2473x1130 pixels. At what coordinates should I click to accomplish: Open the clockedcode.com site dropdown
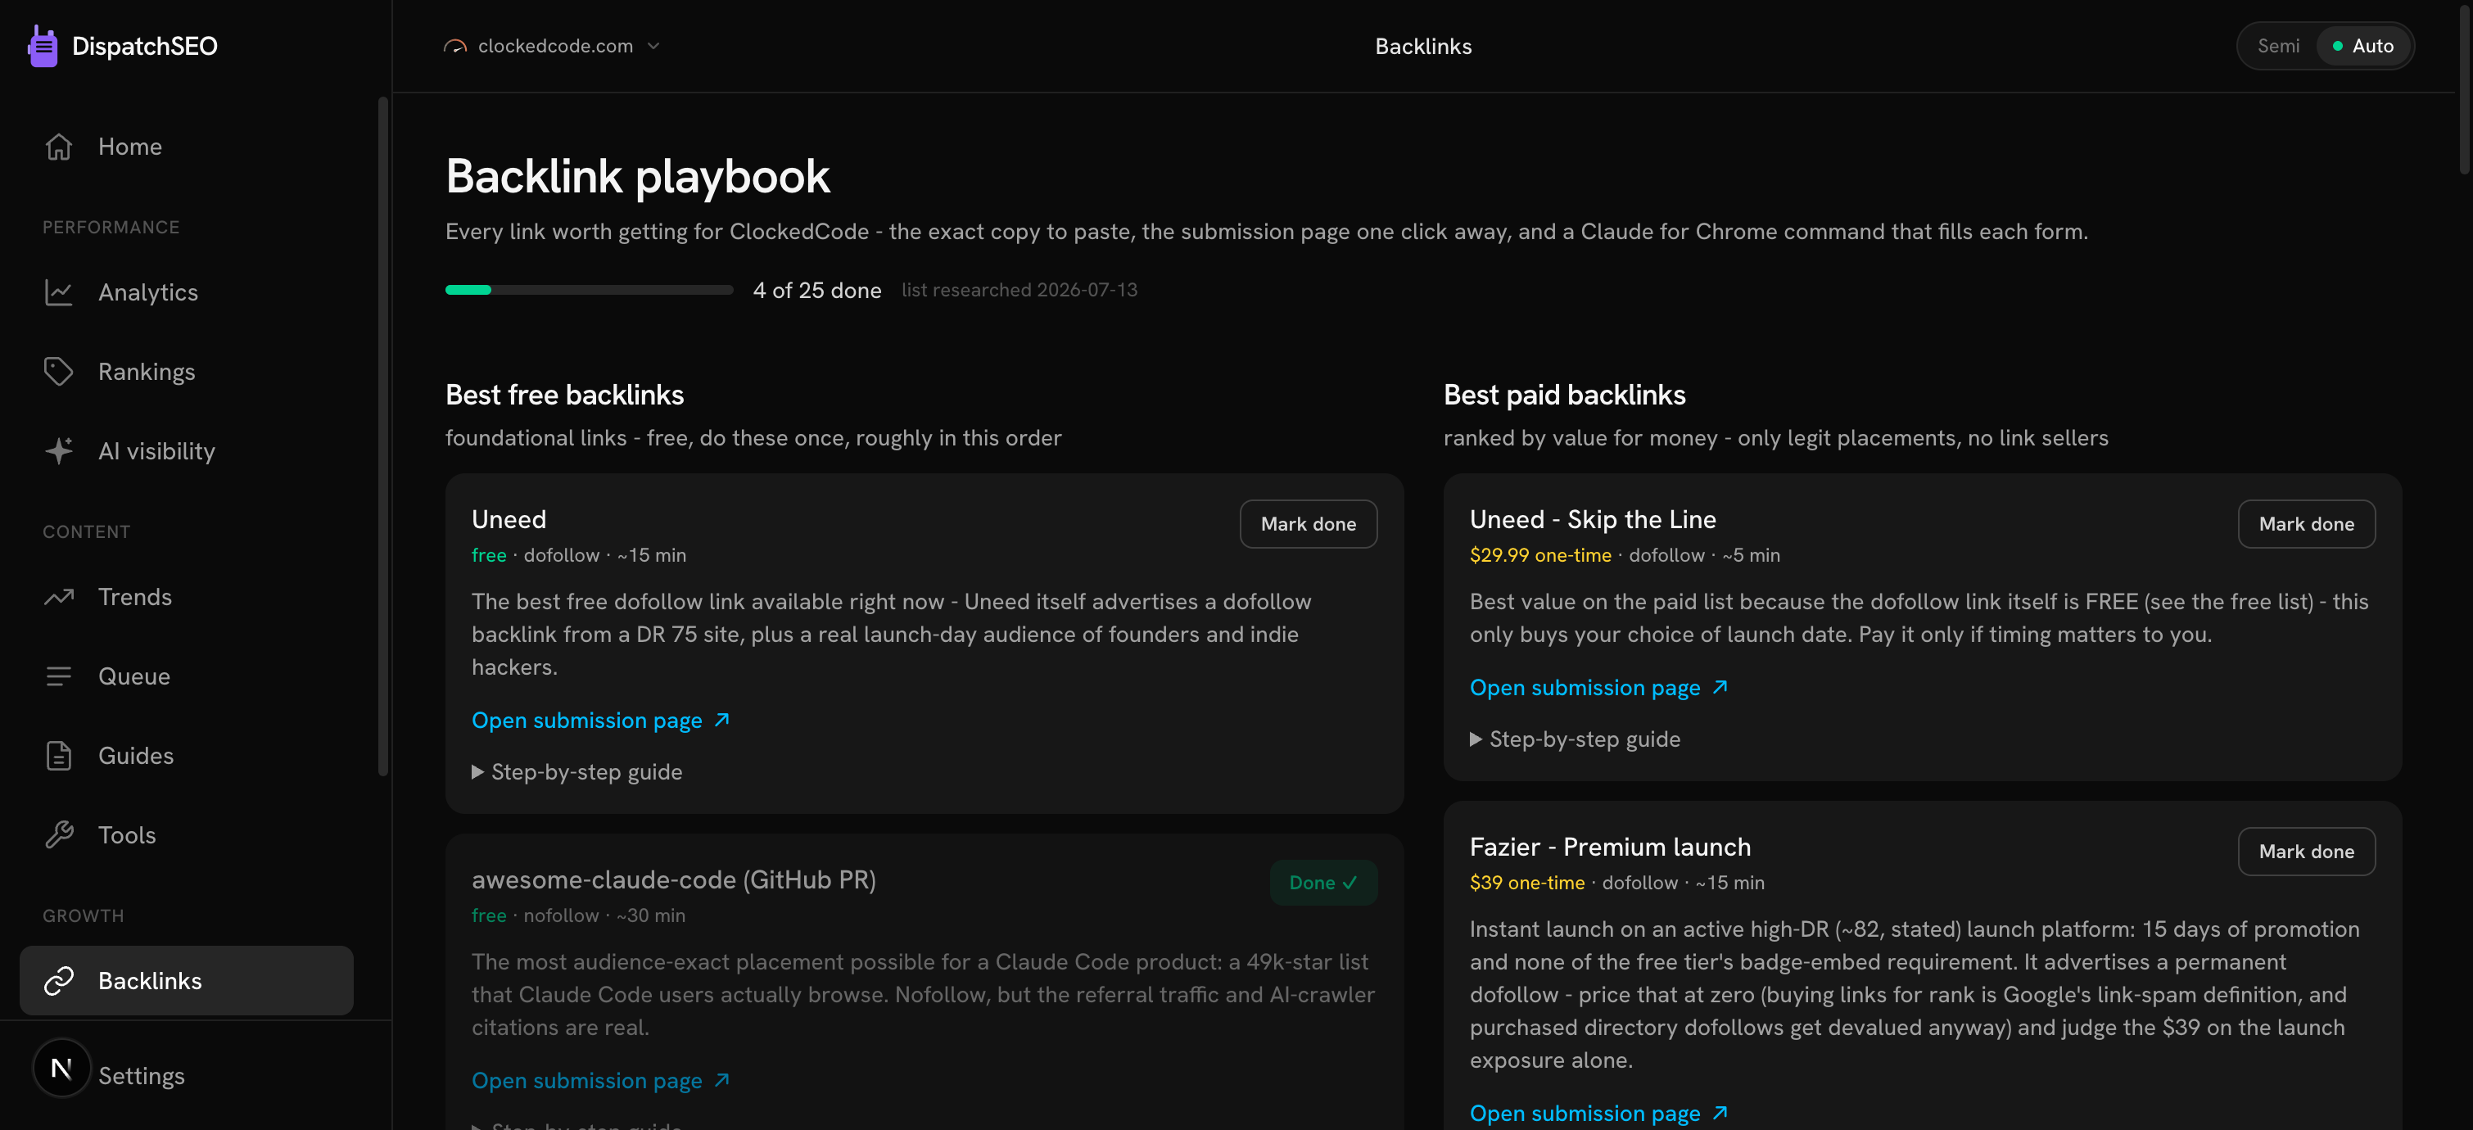[x=552, y=46]
